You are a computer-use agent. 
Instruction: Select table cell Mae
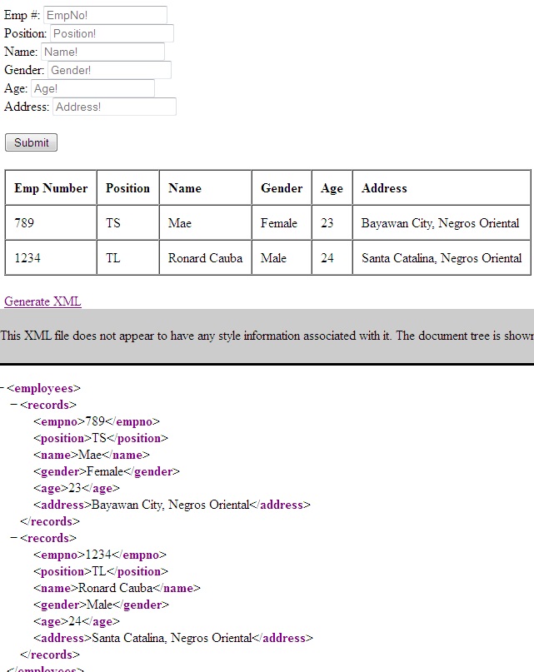(206, 223)
